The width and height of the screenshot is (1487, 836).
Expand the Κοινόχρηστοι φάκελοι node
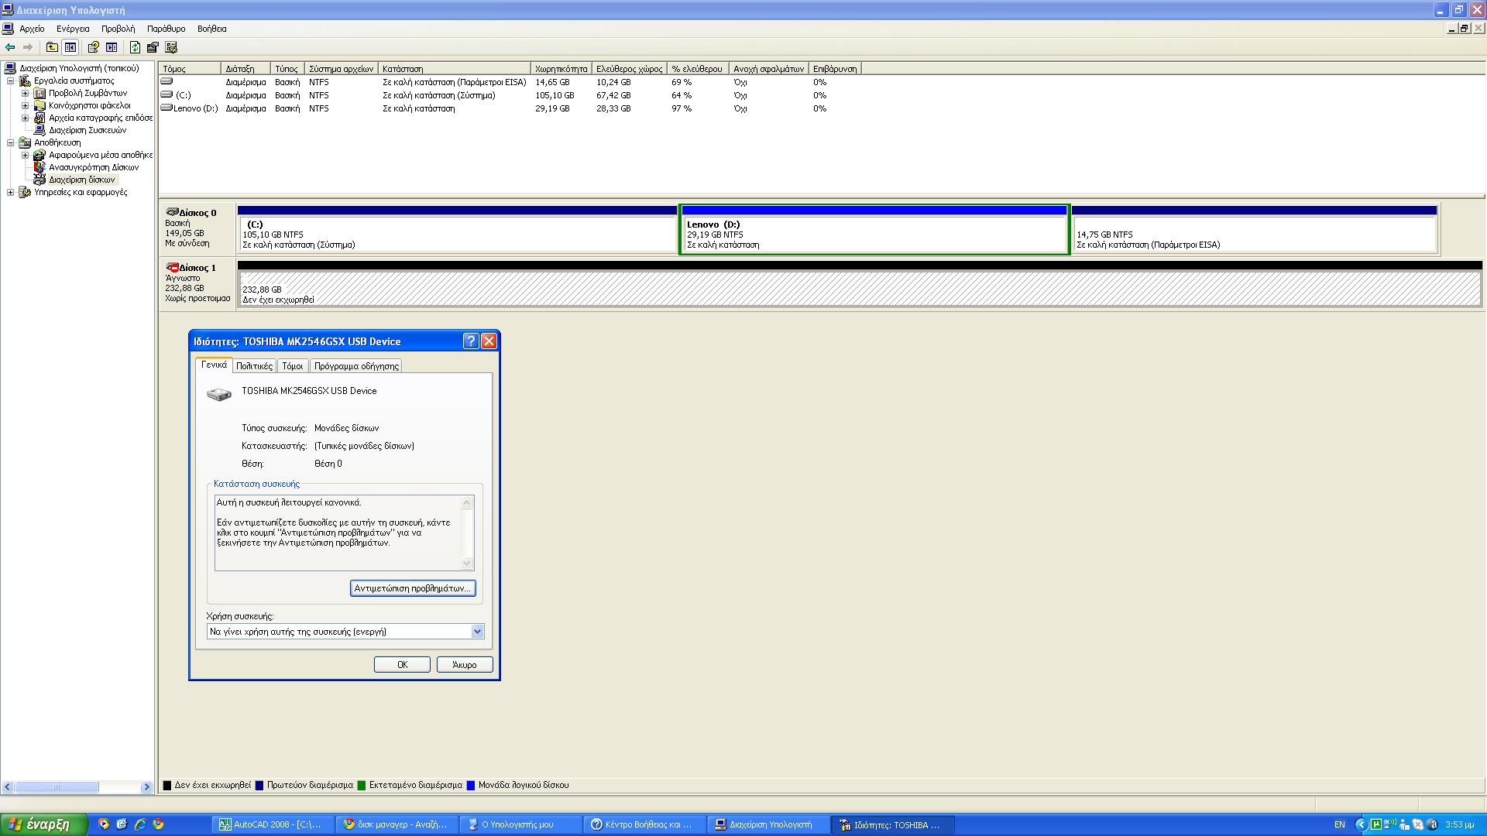(25, 105)
